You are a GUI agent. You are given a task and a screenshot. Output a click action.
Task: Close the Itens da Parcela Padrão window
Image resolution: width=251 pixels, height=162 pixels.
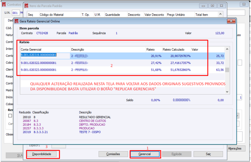pyautogui.click(x=222, y=6)
